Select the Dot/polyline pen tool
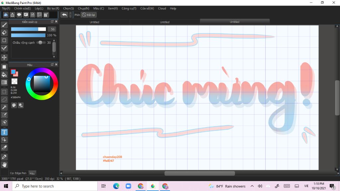The width and height of the screenshot is (340, 191). click(x=4, y=48)
